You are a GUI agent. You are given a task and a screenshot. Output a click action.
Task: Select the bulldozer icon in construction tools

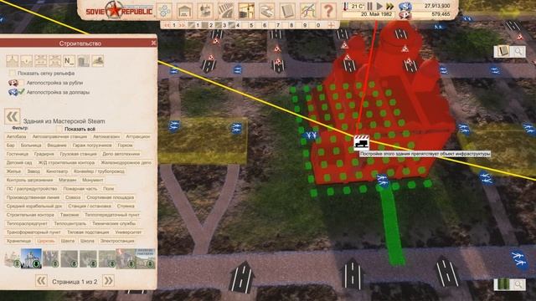97,61
